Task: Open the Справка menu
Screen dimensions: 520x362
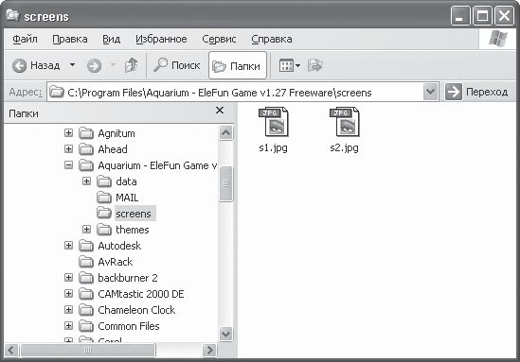Action: 272,39
